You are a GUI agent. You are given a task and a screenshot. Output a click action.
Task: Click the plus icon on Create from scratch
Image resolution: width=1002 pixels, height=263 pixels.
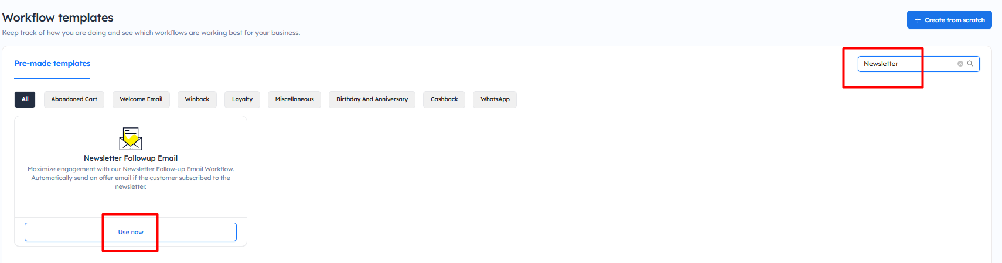[918, 20]
